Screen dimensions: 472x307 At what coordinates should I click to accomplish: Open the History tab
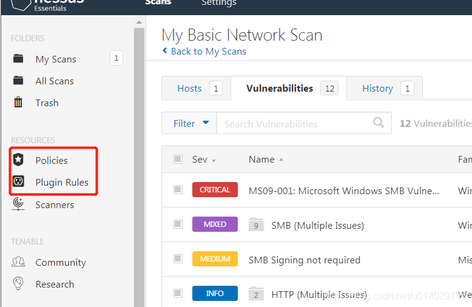pos(385,88)
